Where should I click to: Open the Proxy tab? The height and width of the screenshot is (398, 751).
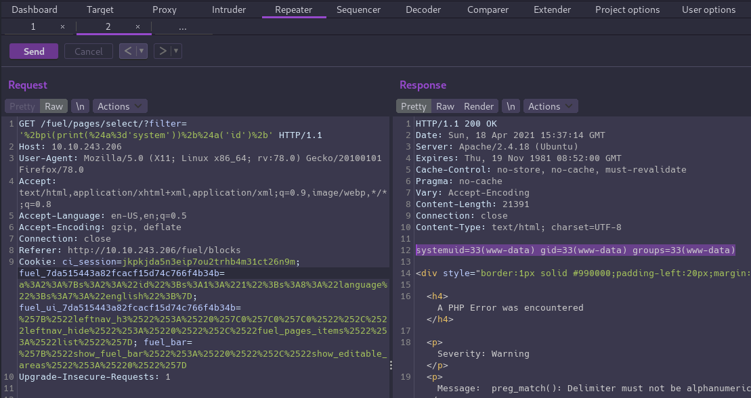pos(165,9)
